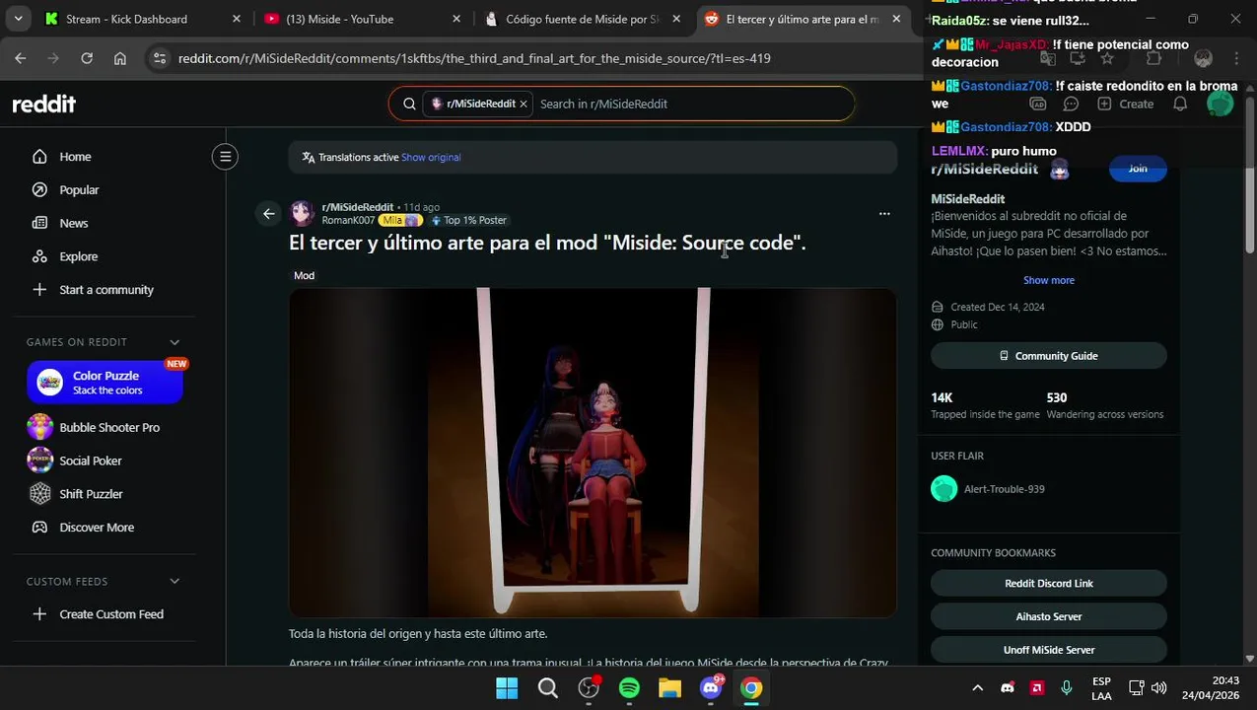Open Chrome three-dot menu
The image size is (1257, 710).
1237,58
